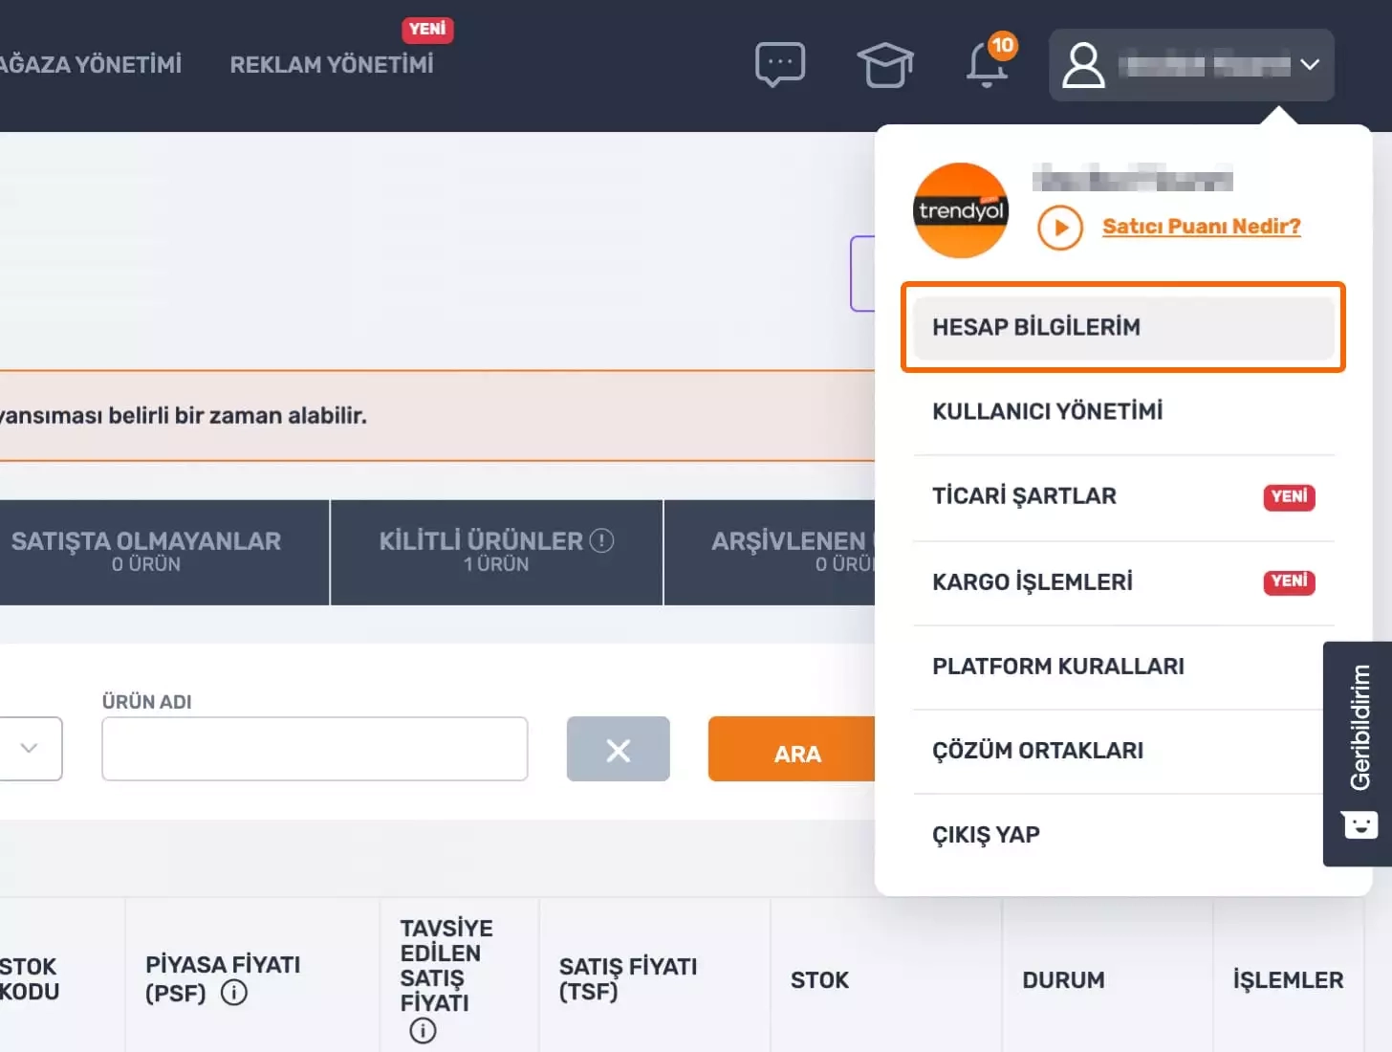Click info icon beside Piyasa Fiyatı (PSF)

pyautogui.click(x=234, y=993)
